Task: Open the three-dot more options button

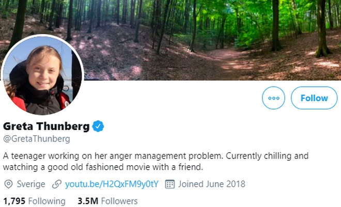Action: pyautogui.click(x=273, y=98)
